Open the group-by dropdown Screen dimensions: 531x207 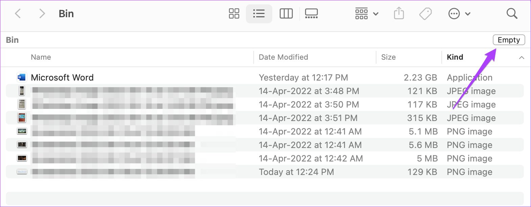click(x=367, y=14)
